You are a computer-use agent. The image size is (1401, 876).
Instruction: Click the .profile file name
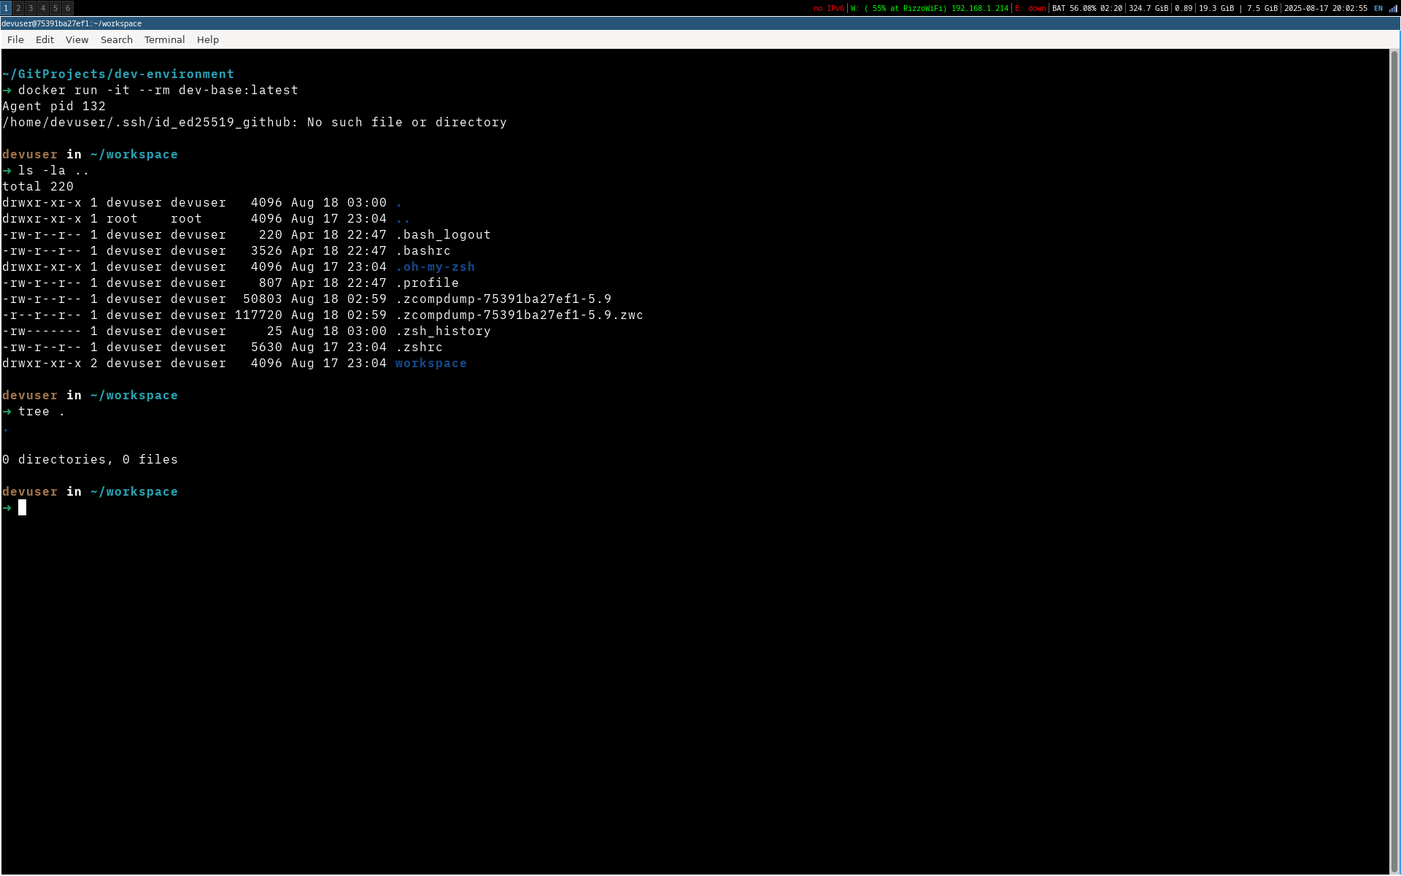pyautogui.click(x=427, y=283)
